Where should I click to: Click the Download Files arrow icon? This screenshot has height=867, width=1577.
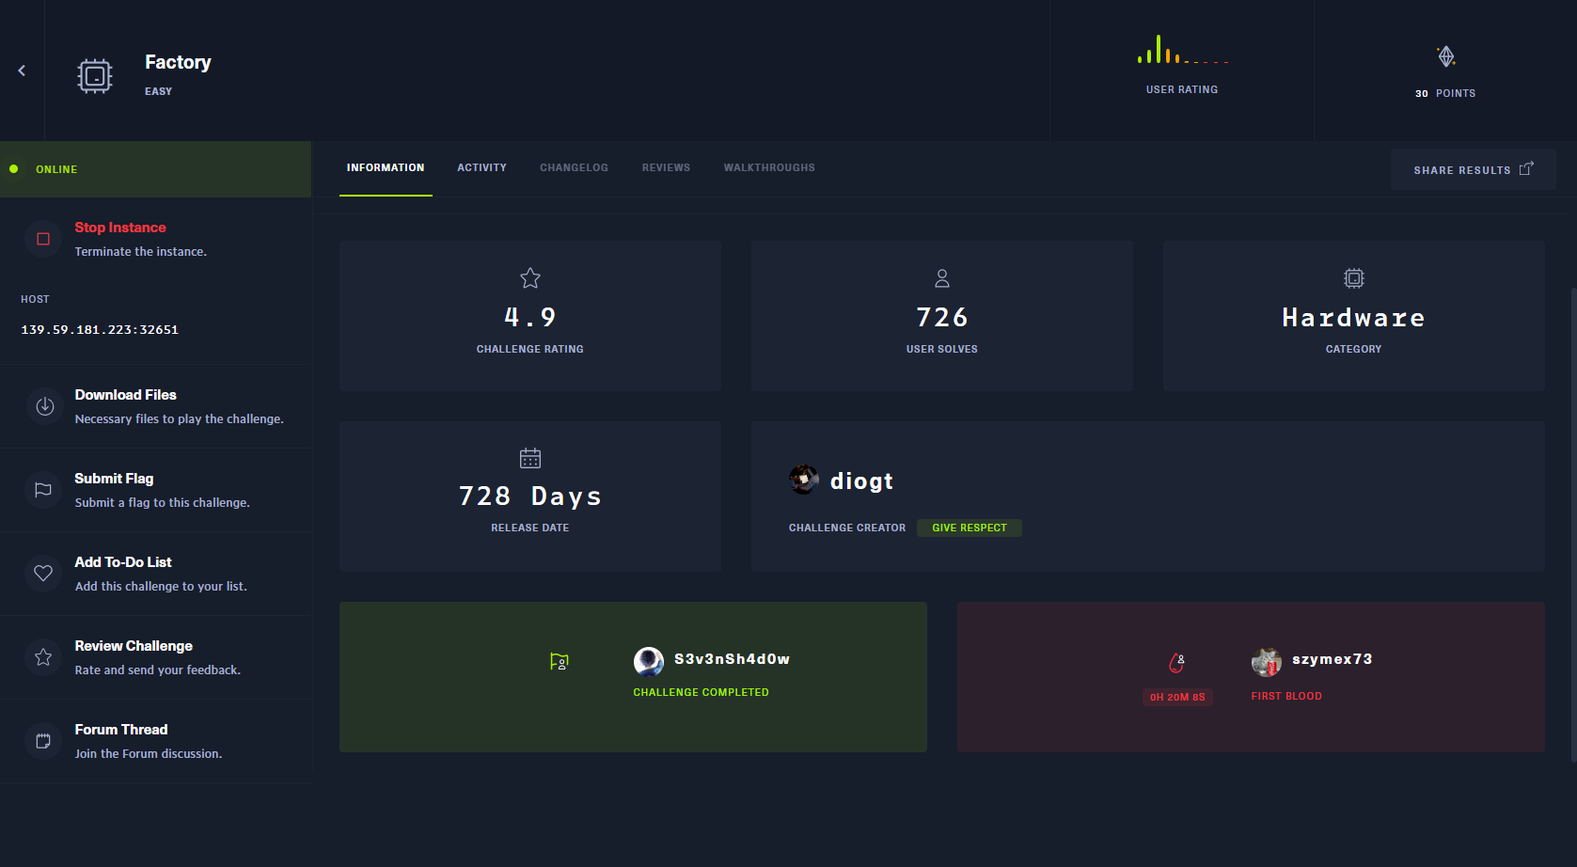(x=44, y=406)
